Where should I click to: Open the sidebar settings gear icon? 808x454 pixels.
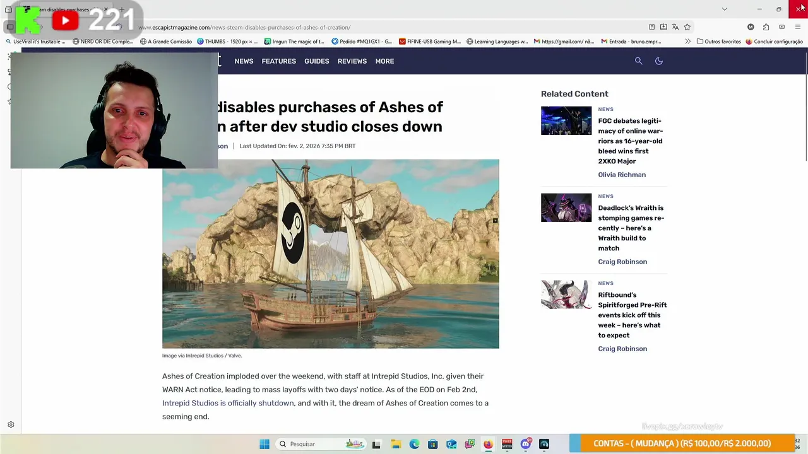click(11, 425)
